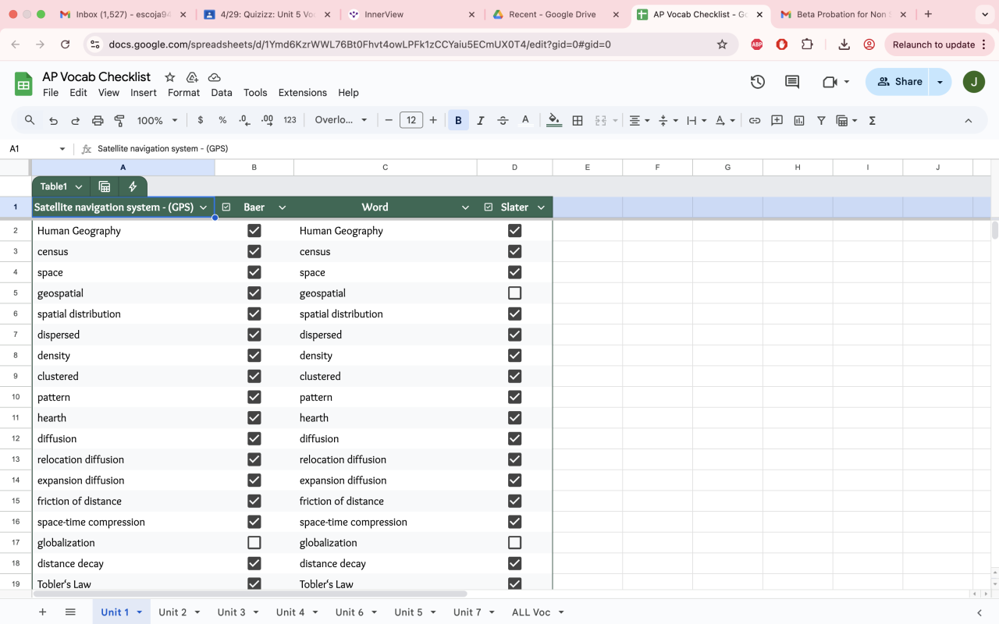Open the Baer column dropdown

(x=283, y=207)
